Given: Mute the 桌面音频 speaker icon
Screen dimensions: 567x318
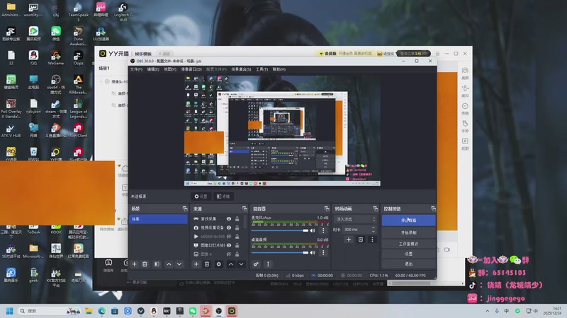Looking at the screenshot, I should [313, 253].
